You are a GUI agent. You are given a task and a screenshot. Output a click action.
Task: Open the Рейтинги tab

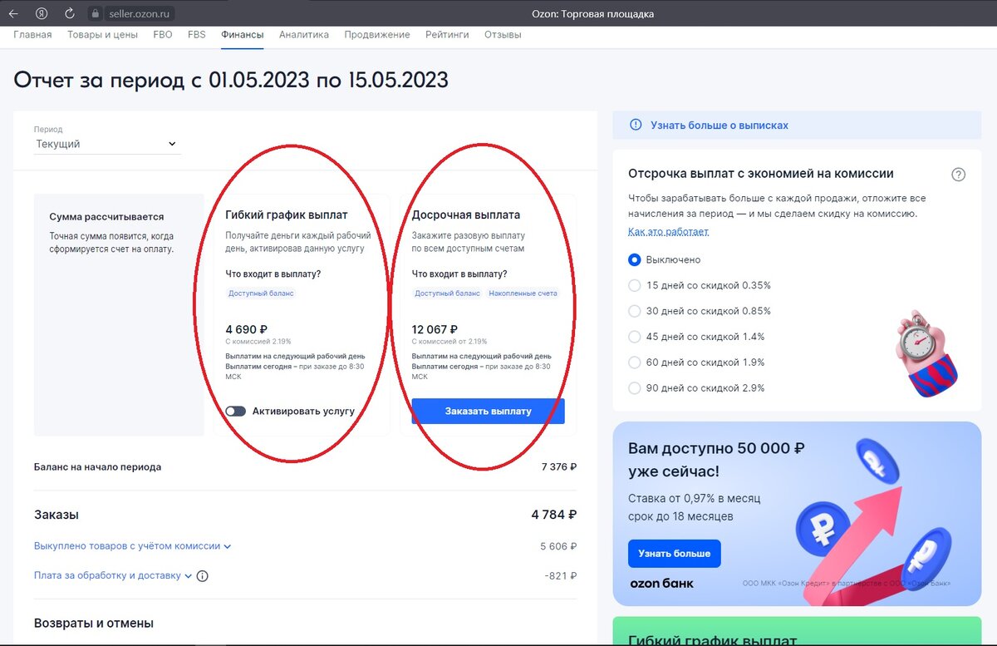click(447, 35)
